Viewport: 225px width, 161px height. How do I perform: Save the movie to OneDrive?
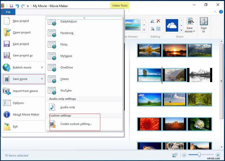(67, 67)
